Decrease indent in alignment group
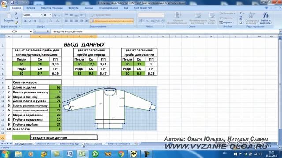The width and height of the screenshot is (282, 158). (82, 21)
